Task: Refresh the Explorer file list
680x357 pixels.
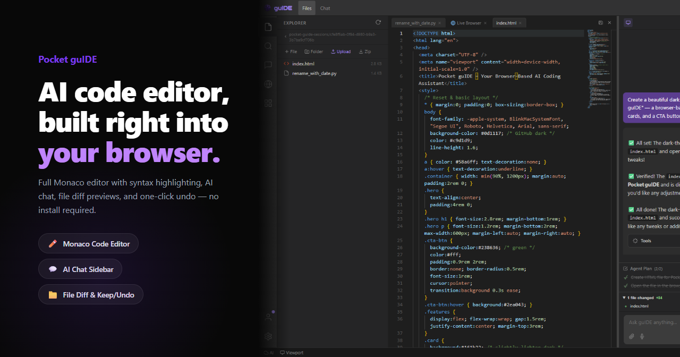Action: point(378,22)
